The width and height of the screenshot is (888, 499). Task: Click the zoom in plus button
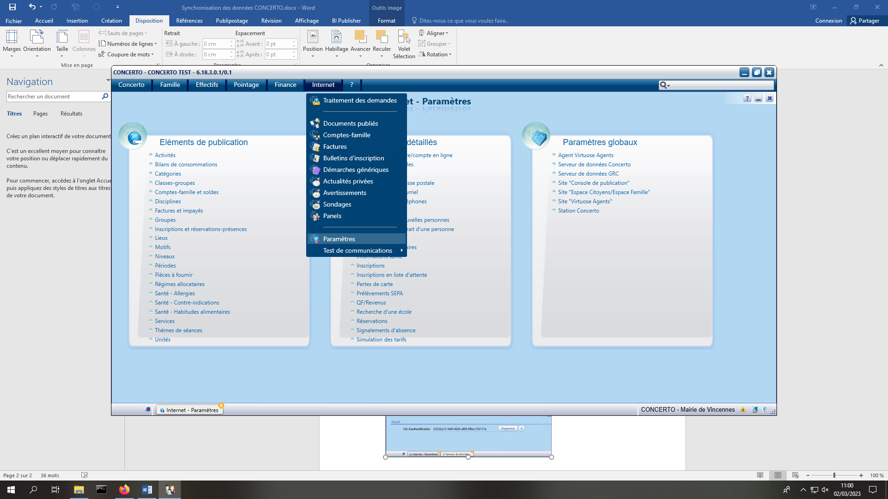861,475
